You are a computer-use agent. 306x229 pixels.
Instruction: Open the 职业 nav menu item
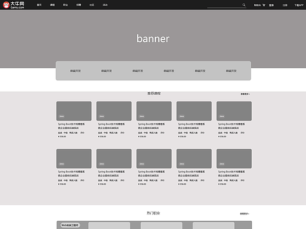tap(65, 5)
